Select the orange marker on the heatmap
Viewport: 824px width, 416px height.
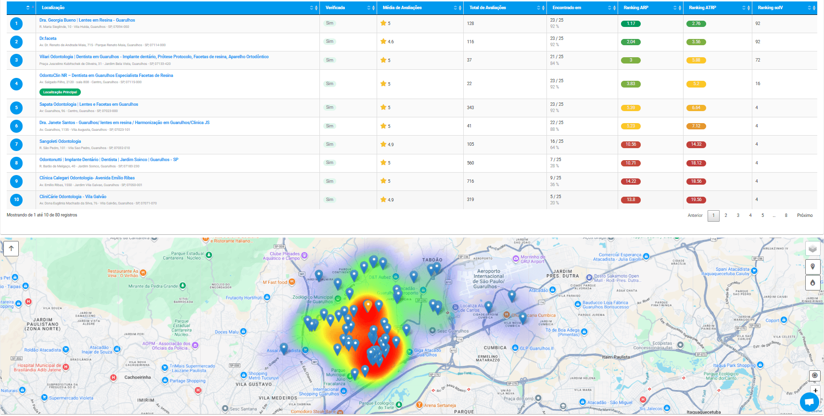click(368, 305)
